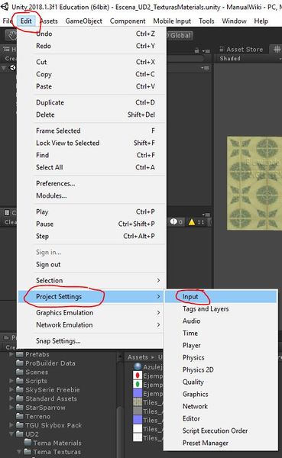This screenshot has width=282, height=458.
Task: Open the Assets menu
Action: pos(49,21)
